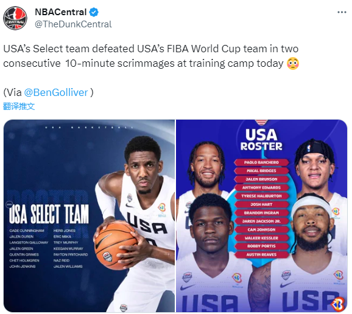Click the Austin Reaves roster label

(261, 254)
